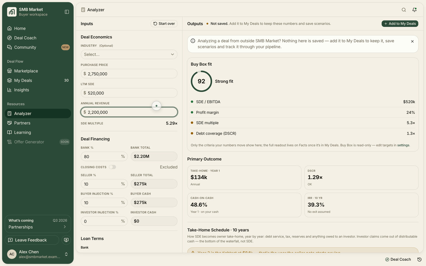426x266 pixels.
Task: Open notifications bell icon
Action: pyautogui.click(x=414, y=10)
